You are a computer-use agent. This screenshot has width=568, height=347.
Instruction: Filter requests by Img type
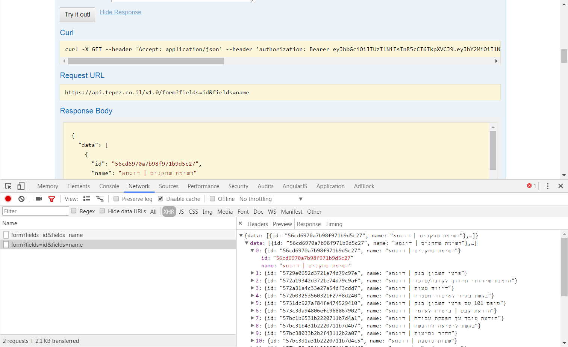[208, 211]
